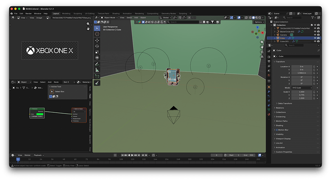Jump to the start frame in timeline
Screen dimensions: 331x179
(122, 155)
